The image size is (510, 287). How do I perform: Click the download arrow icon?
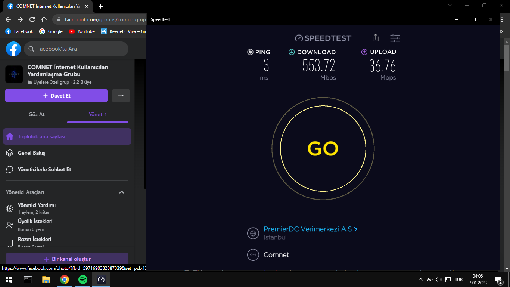[292, 52]
